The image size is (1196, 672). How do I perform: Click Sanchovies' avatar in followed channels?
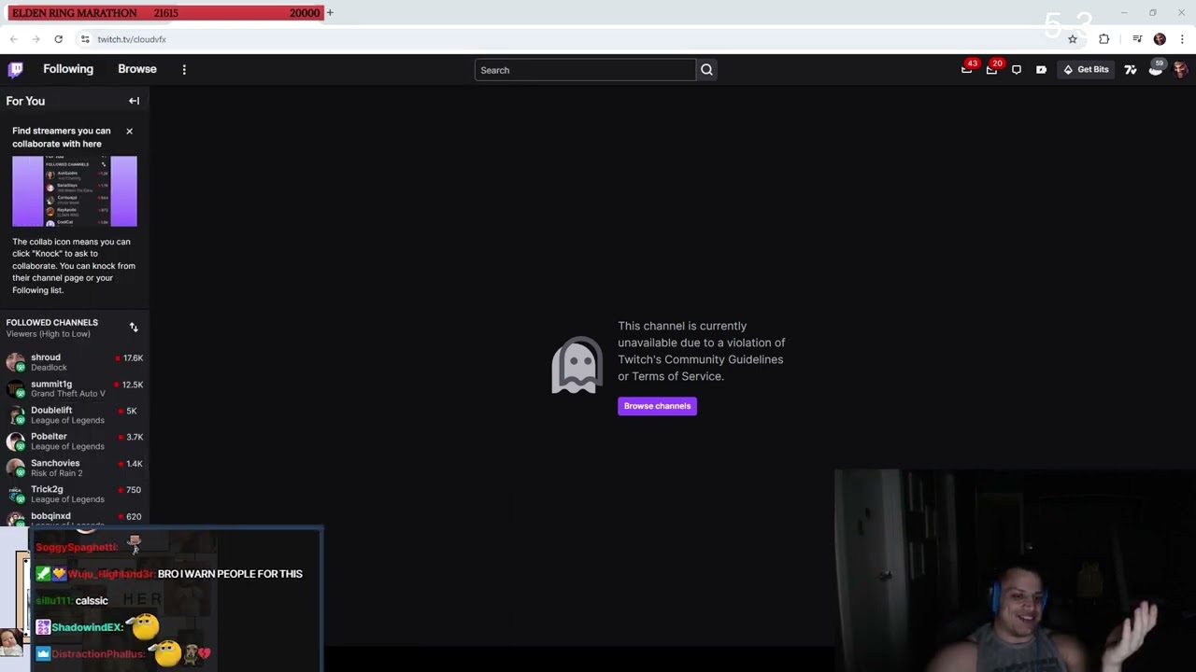click(15, 468)
